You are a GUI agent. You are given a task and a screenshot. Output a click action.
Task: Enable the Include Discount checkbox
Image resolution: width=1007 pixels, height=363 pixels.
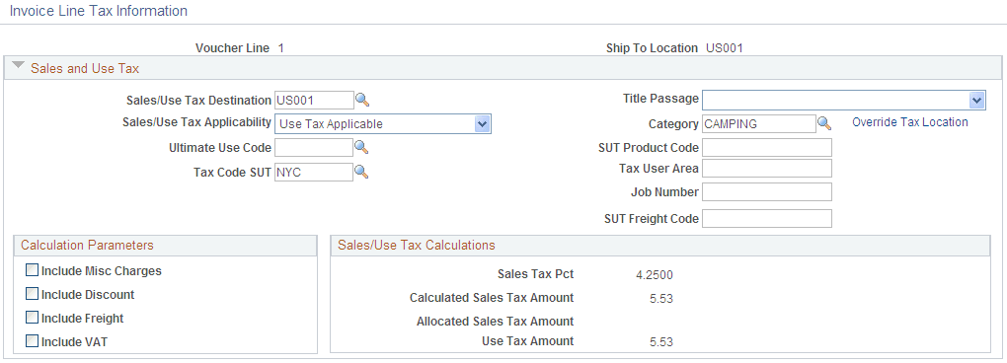click(x=32, y=294)
